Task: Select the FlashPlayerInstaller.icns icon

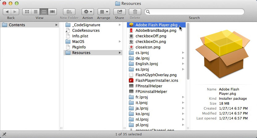Action: point(131,81)
